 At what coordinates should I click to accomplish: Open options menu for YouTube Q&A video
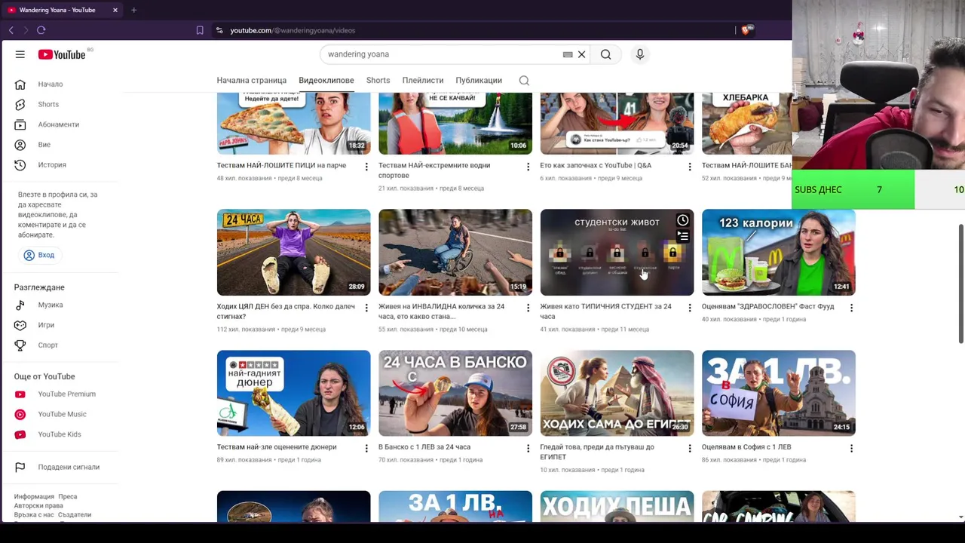coord(689,167)
